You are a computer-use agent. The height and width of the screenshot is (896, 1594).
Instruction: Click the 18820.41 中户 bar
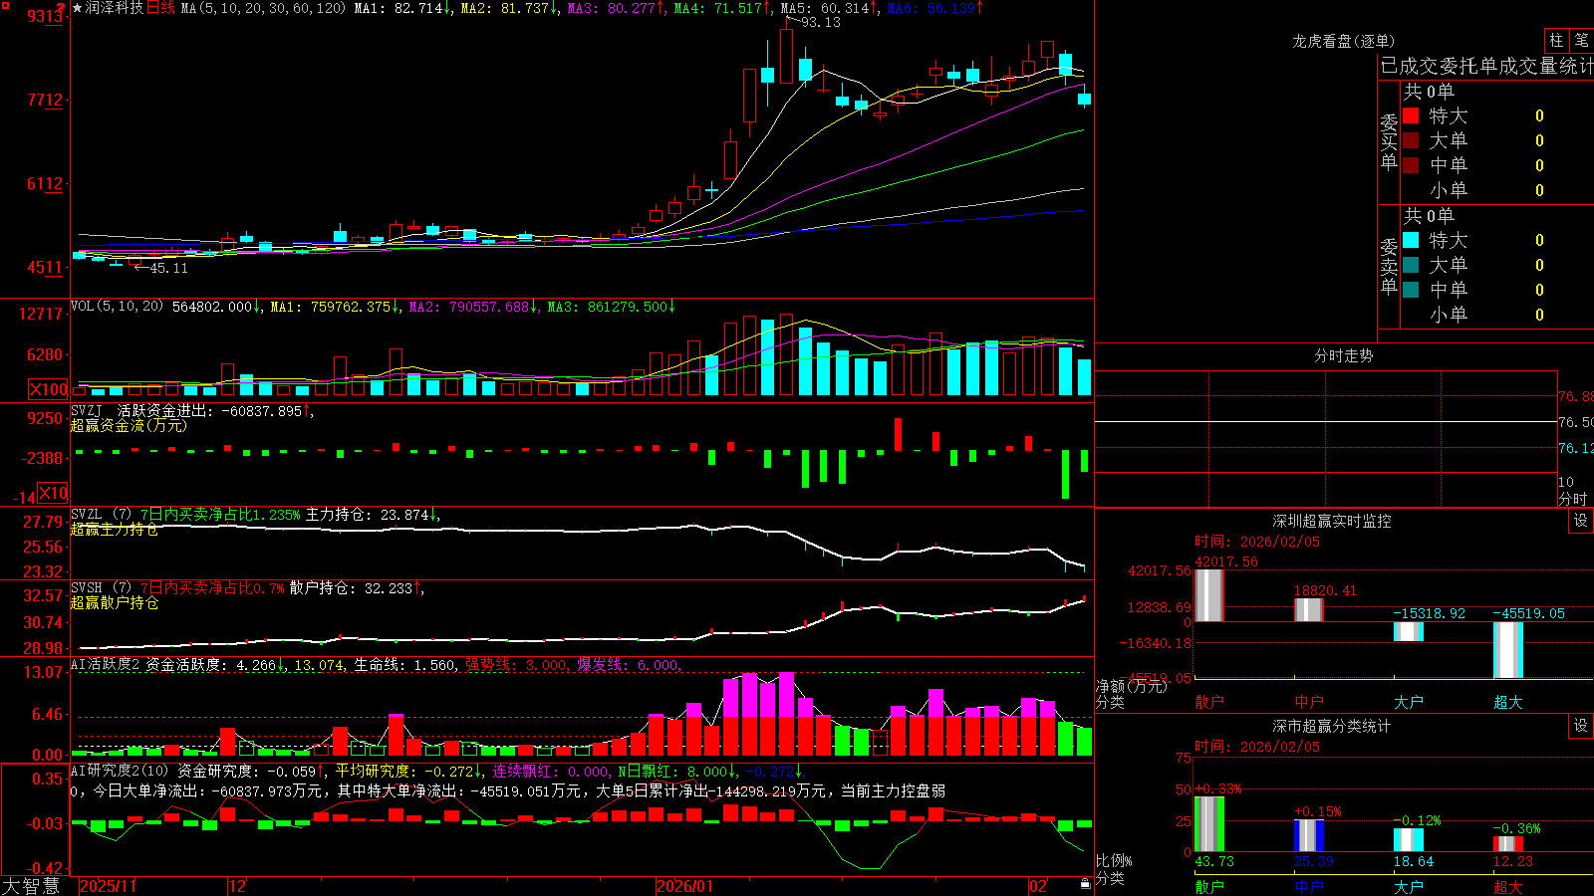[1309, 609]
